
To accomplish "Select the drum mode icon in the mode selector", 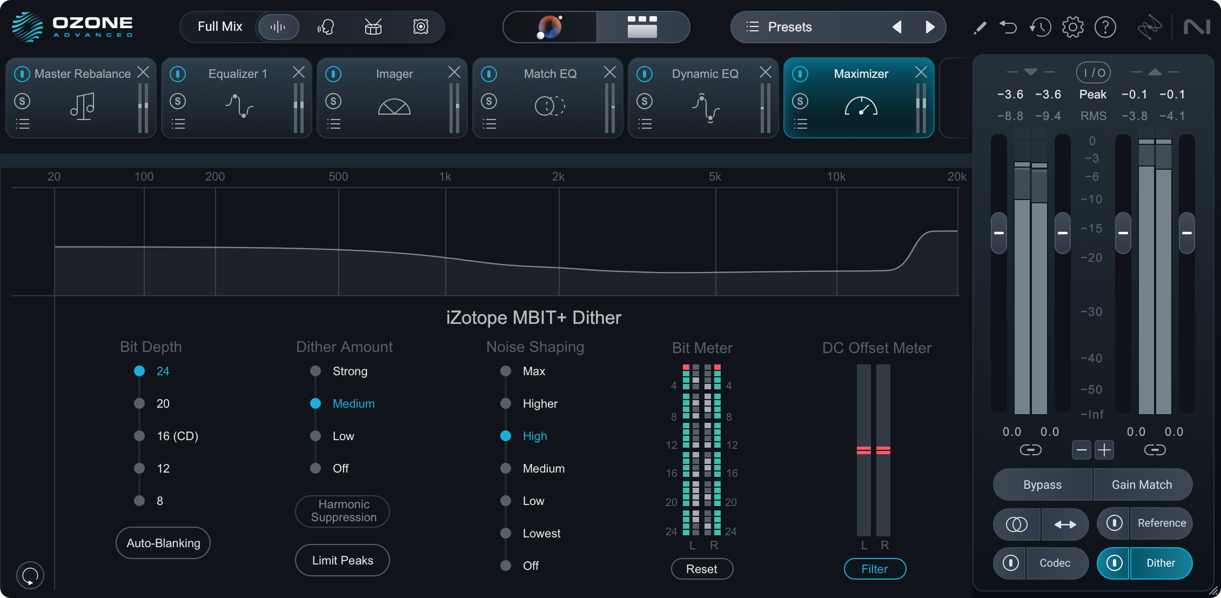I will point(373,26).
